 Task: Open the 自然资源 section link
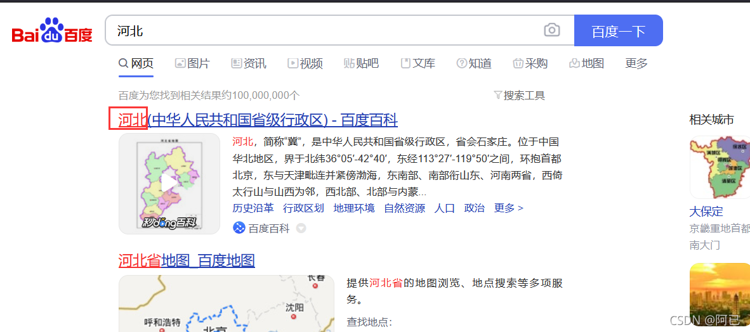405,208
